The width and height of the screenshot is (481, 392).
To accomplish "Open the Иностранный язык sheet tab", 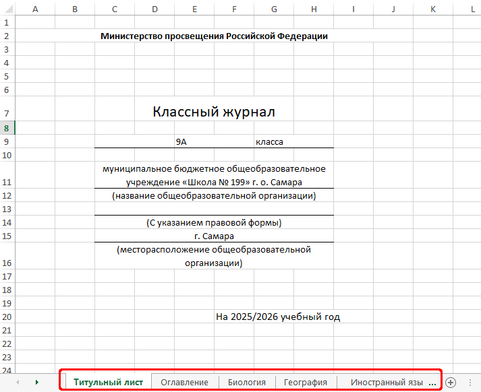I will click(386, 382).
